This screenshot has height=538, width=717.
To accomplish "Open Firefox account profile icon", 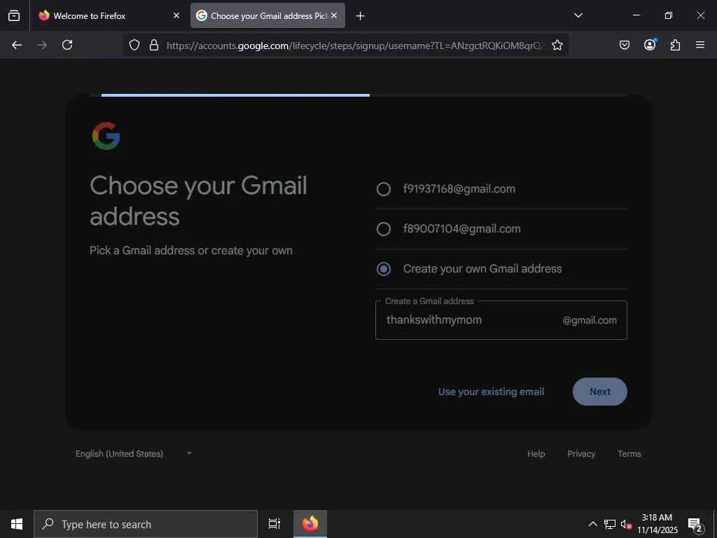I will coord(650,44).
